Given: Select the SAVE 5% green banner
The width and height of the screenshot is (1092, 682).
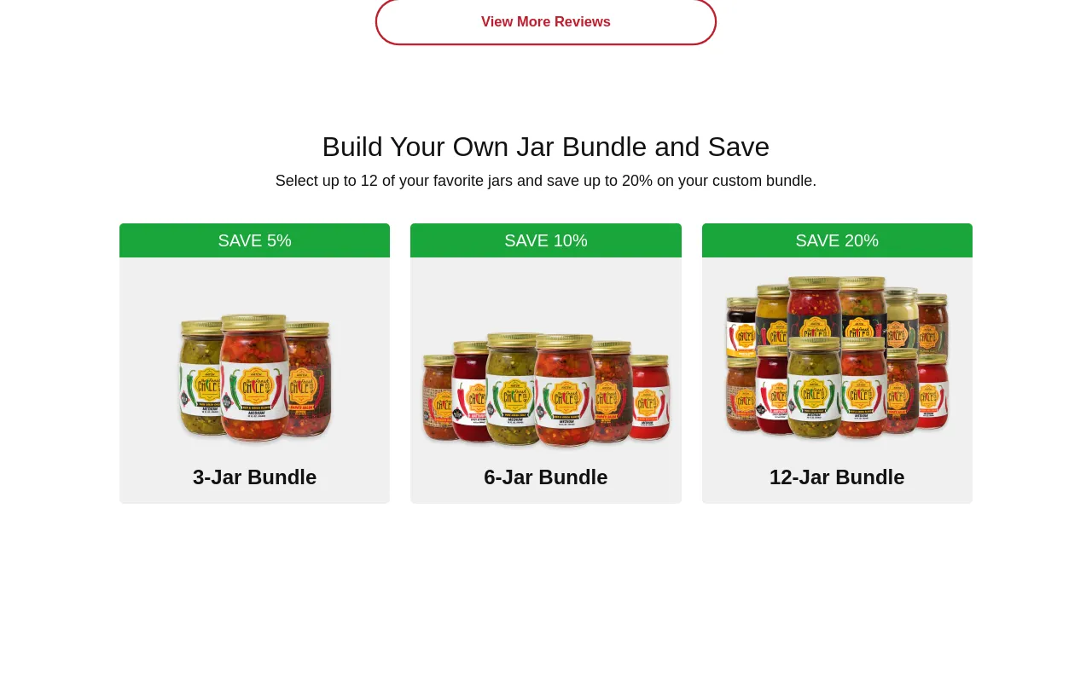Looking at the screenshot, I should (x=254, y=240).
